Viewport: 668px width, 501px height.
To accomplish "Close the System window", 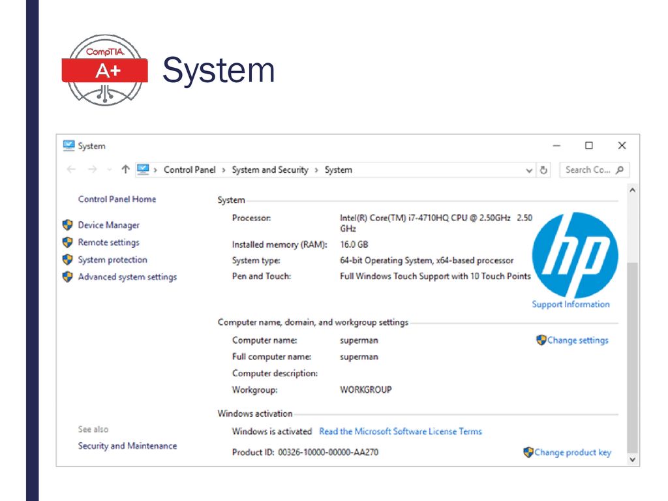I will (622, 145).
